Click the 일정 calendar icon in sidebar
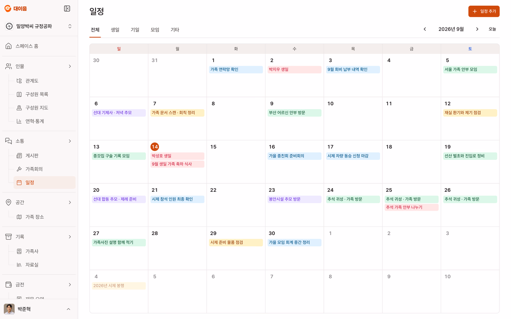 click(19, 183)
